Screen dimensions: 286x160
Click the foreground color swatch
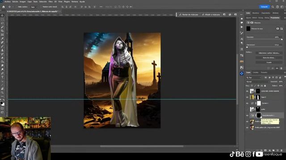2,103
